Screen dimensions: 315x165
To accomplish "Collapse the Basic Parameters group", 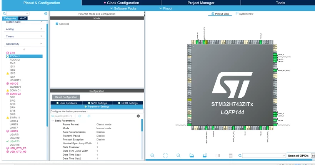I will 53,121.
